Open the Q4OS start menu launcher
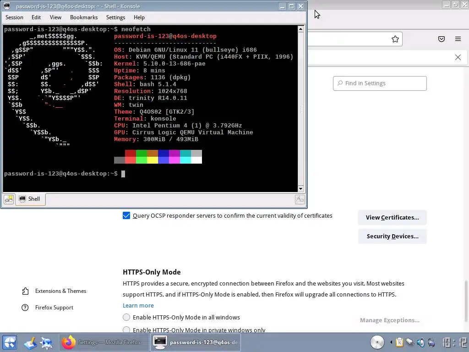The width and height of the screenshot is (469, 352). tap(10, 342)
